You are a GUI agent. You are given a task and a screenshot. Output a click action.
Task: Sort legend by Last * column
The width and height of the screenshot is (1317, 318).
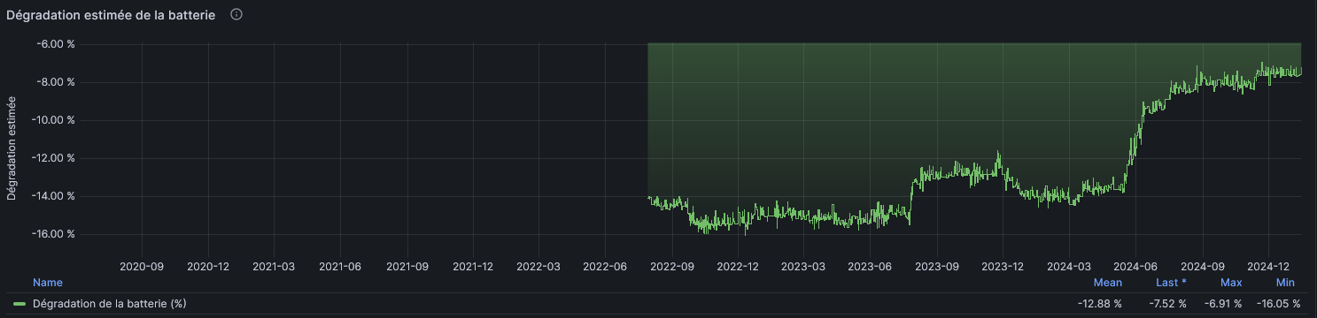1172,283
